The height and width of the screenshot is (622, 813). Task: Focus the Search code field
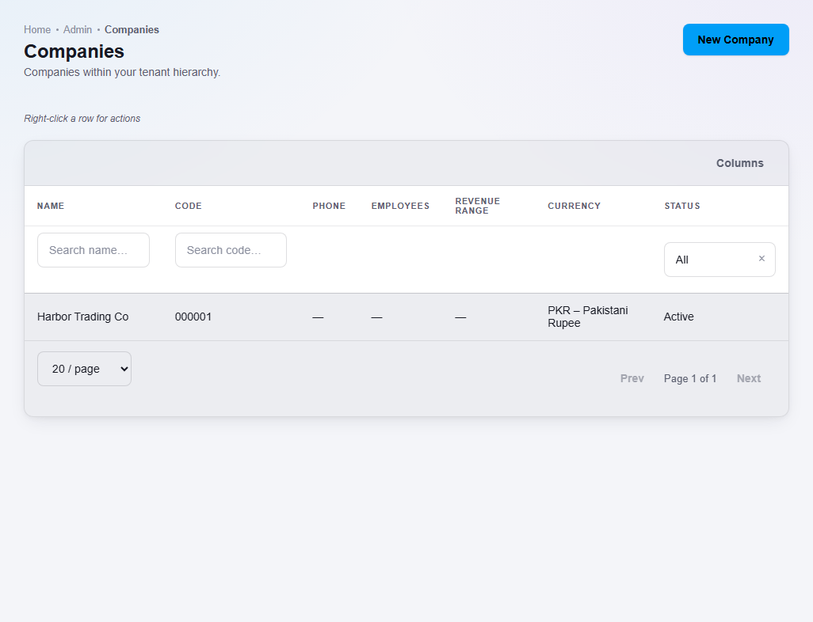point(231,250)
